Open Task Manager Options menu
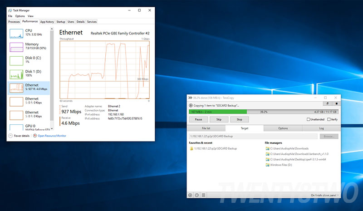Image resolution: width=363 pixels, height=211 pixels. click(20, 16)
